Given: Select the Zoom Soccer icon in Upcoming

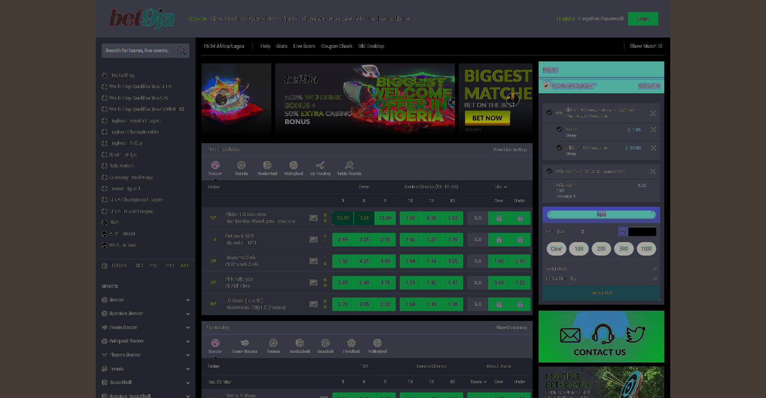Looking at the screenshot, I should [x=244, y=343].
